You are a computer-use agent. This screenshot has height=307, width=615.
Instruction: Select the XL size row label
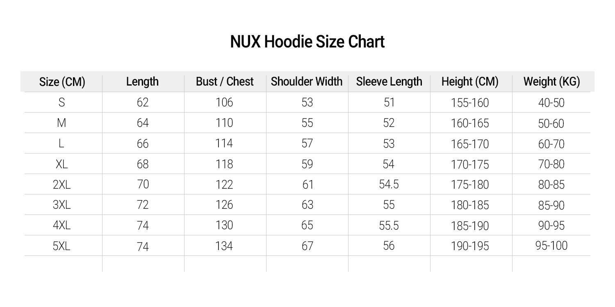coord(61,164)
